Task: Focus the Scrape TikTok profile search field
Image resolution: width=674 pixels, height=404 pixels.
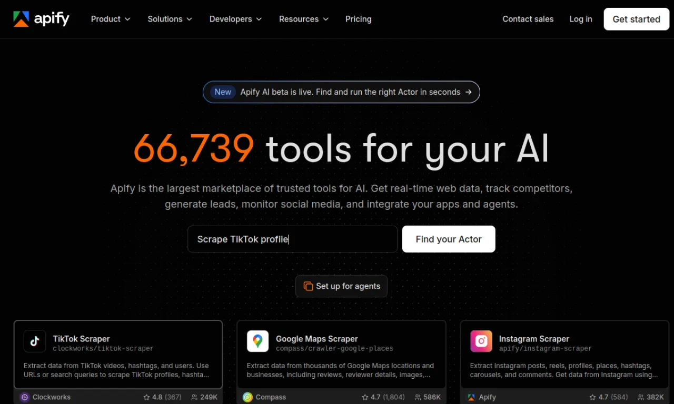Action: pos(293,239)
